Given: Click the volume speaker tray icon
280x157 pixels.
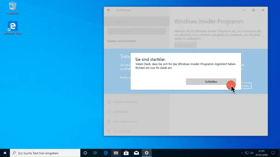Looking at the screenshot, I should tap(252, 153).
